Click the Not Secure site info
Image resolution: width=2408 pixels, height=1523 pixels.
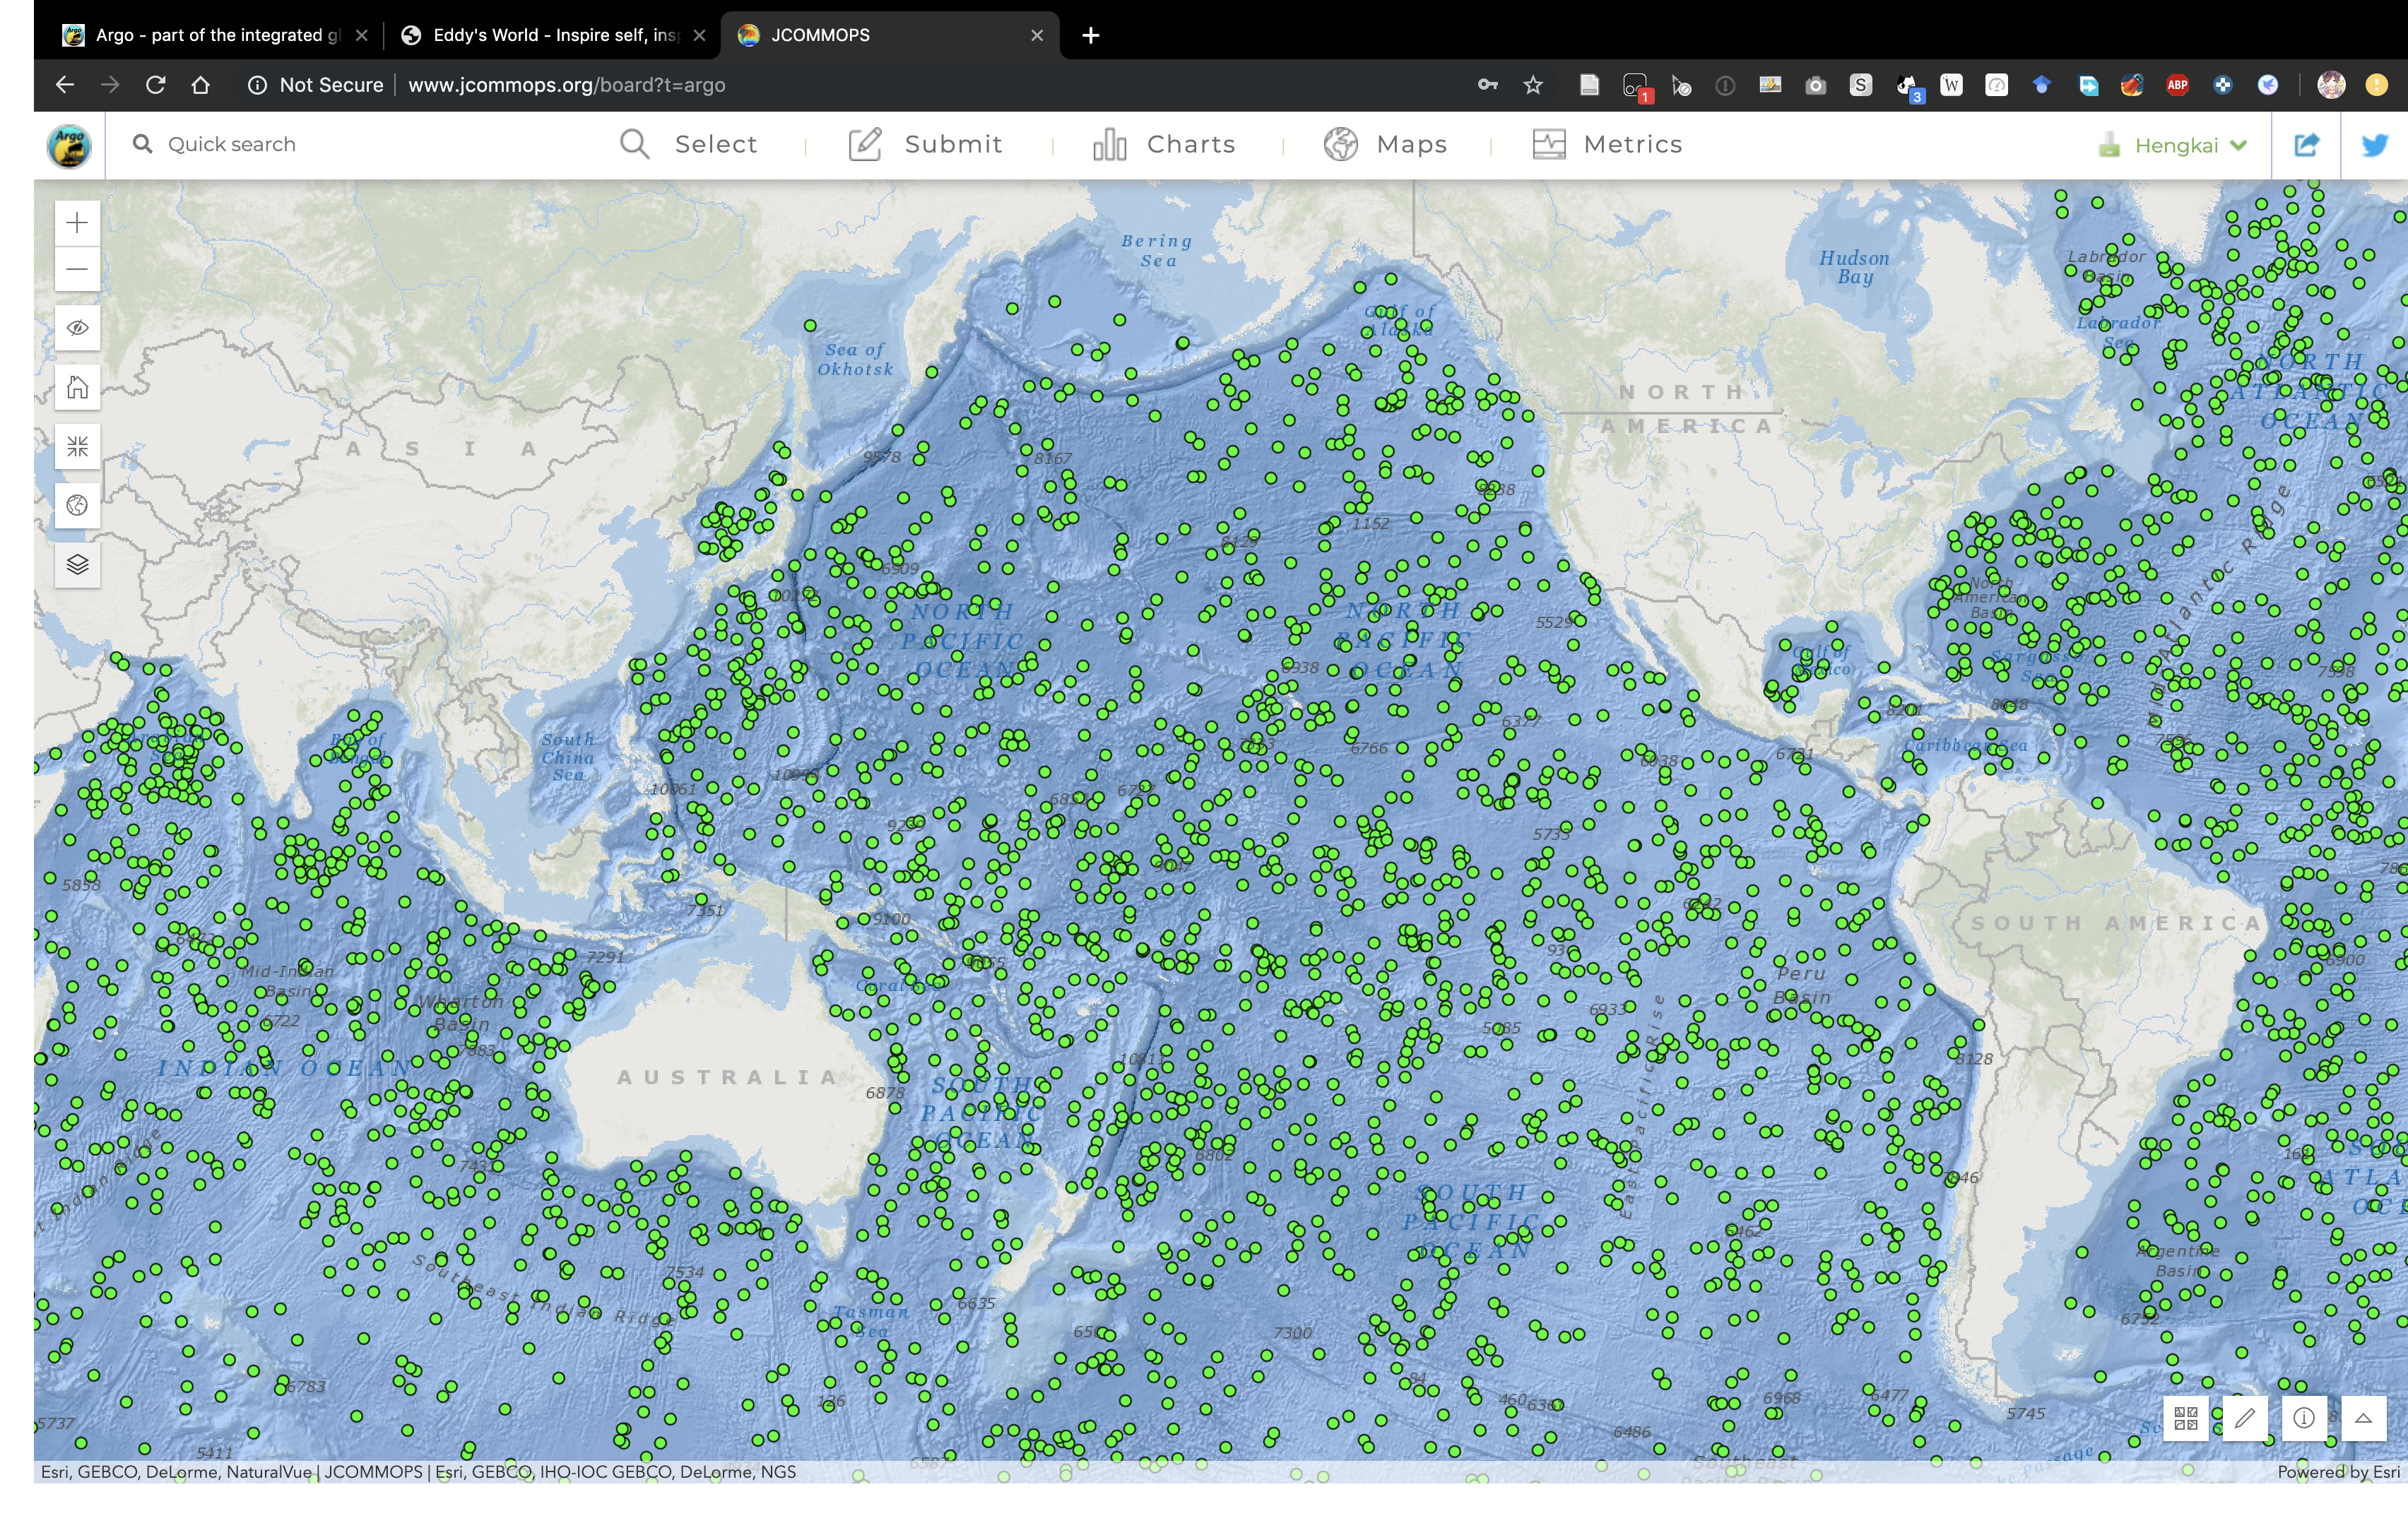point(315,85)
